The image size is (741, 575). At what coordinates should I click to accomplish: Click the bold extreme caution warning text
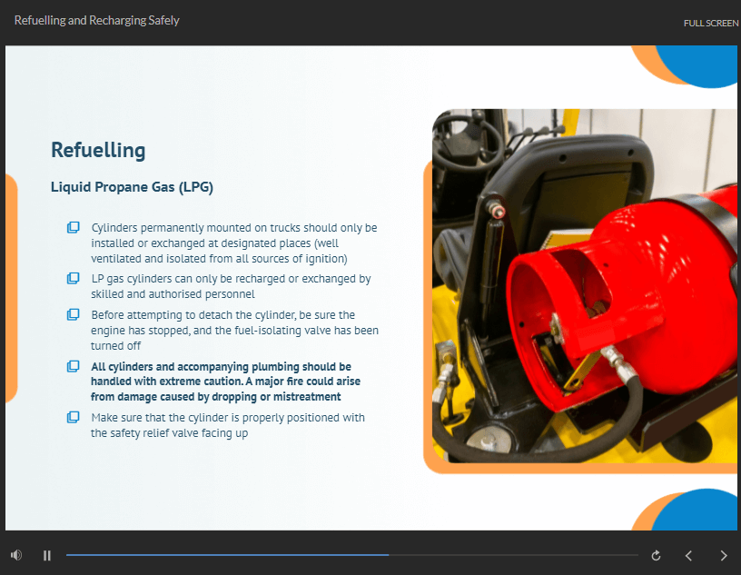(x=221, y=382)
